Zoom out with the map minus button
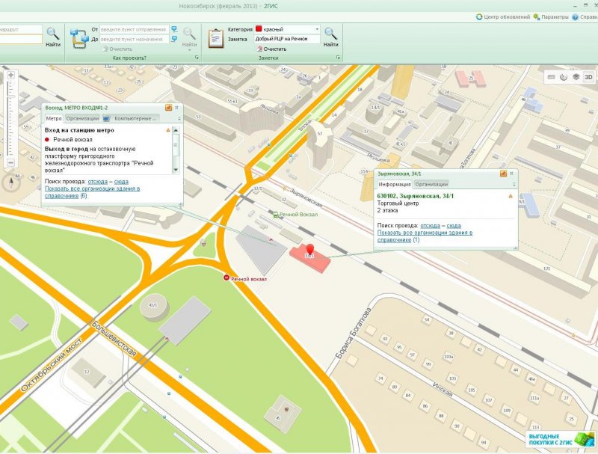 tap(10, 162)
